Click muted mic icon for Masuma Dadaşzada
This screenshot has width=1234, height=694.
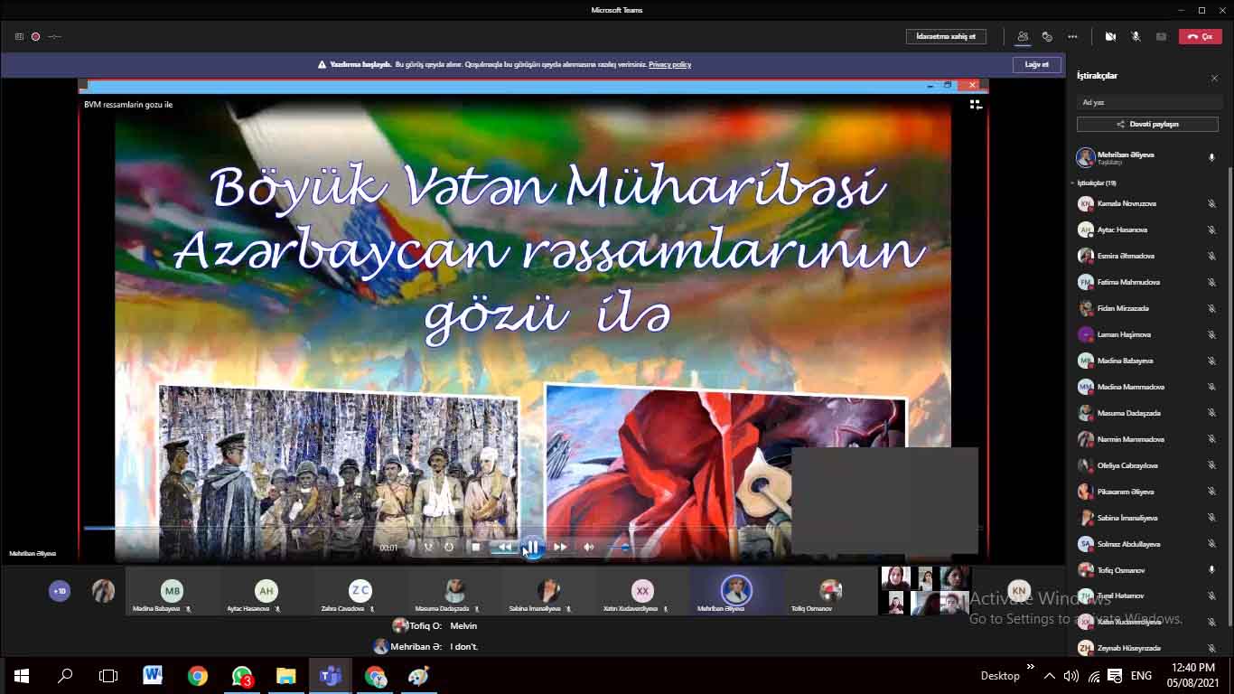click(1211, 414)
